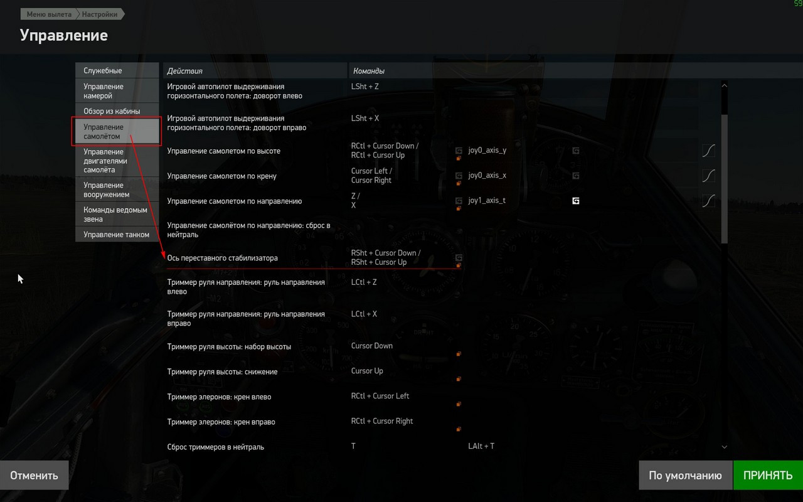
Task: Reset bindings with По умолчанию
Action: (685, 475)
